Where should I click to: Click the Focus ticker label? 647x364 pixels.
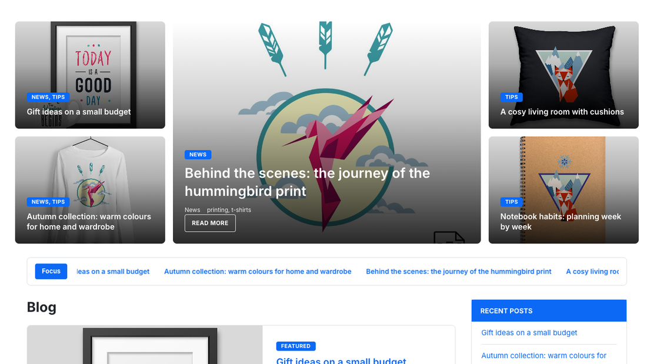pyautogui.click(x=51, y=271)
